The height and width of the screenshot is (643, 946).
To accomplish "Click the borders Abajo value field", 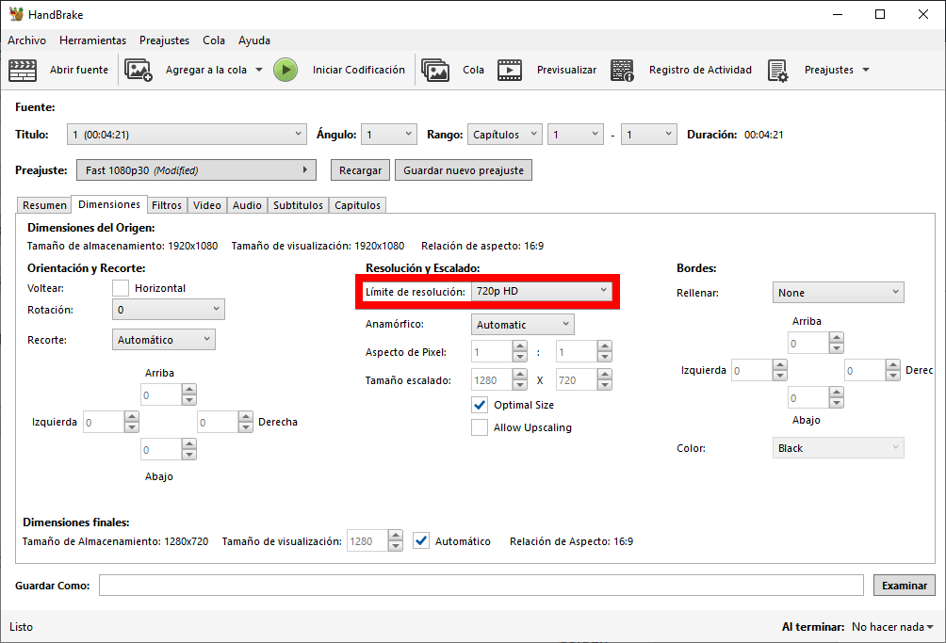I will 808,397.
